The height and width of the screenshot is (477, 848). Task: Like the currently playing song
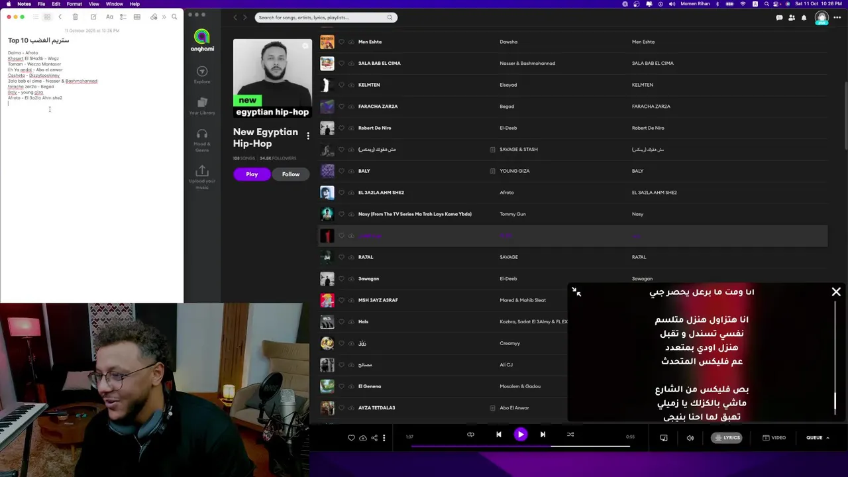[x=351, y=438]
